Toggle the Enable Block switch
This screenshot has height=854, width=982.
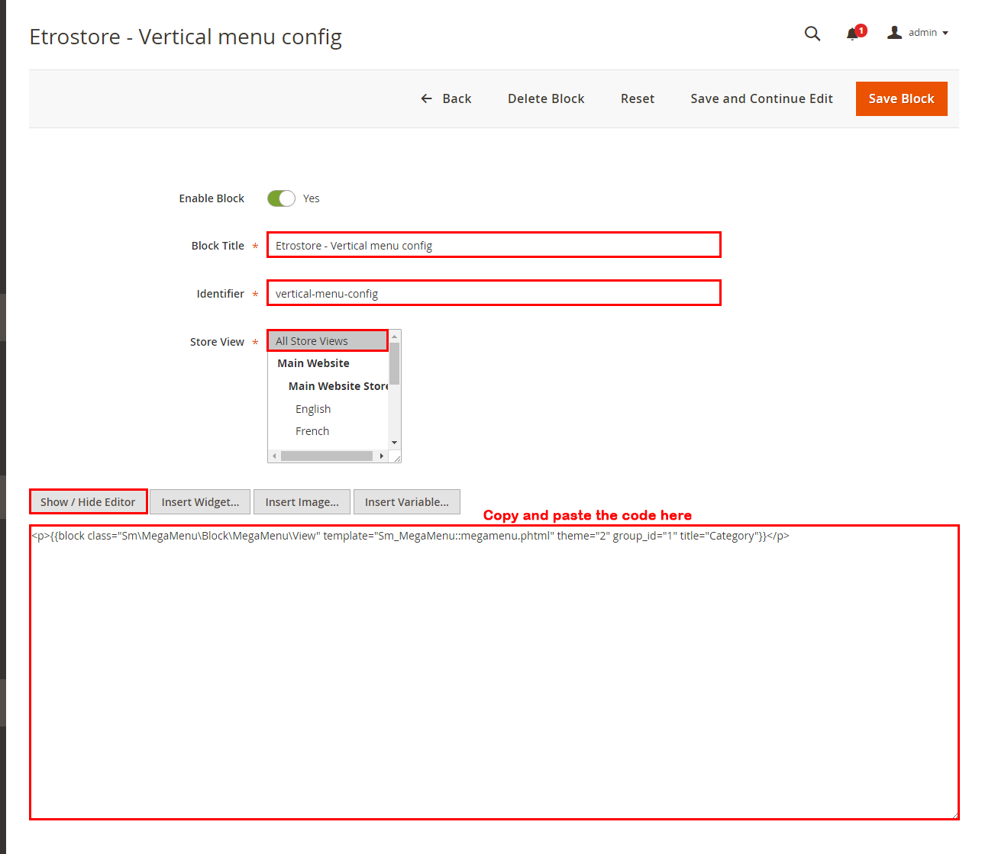coord(281,198)
